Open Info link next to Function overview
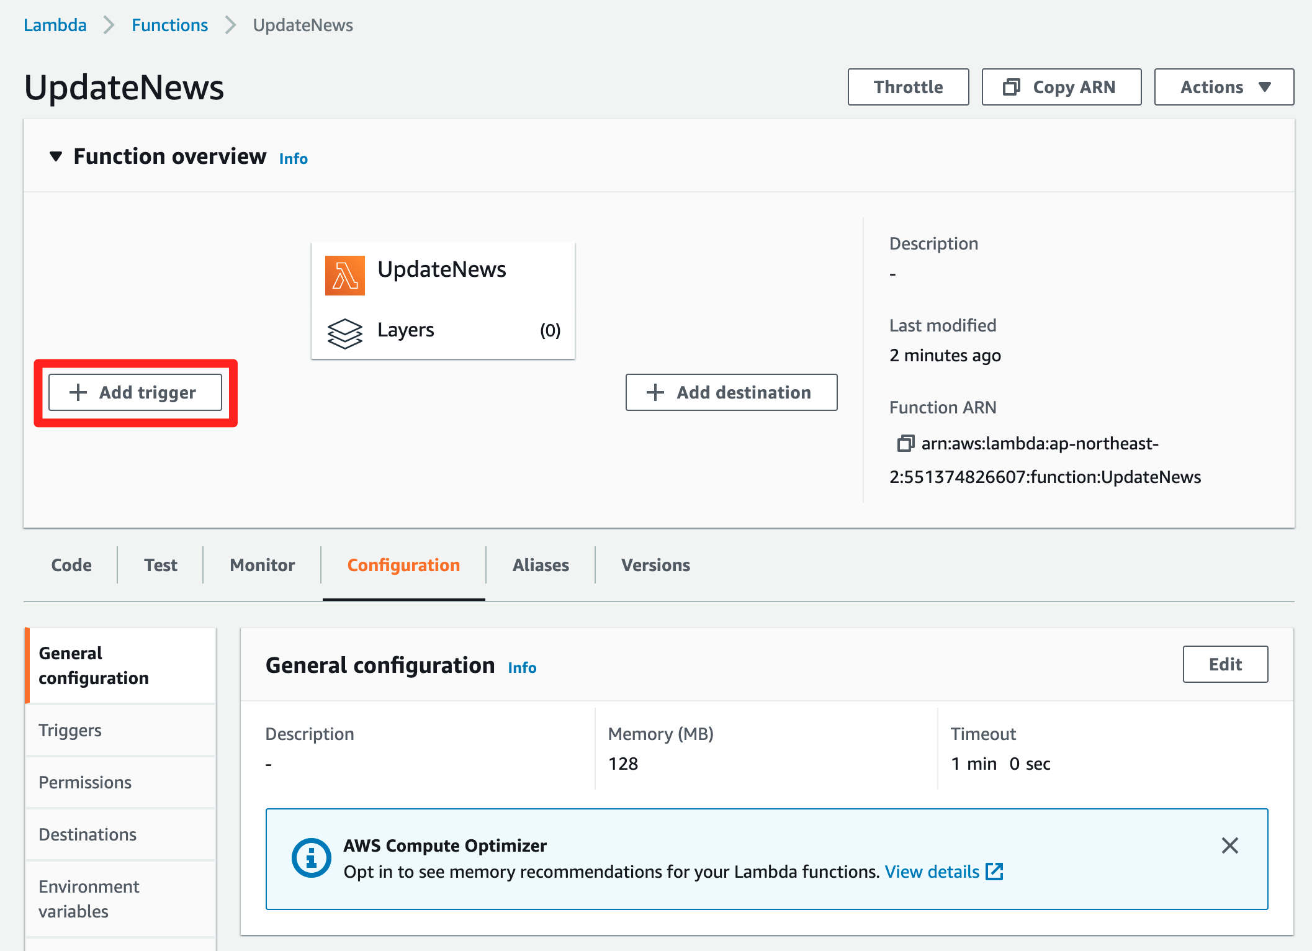 pyautogui.click(x=293, y=159)
